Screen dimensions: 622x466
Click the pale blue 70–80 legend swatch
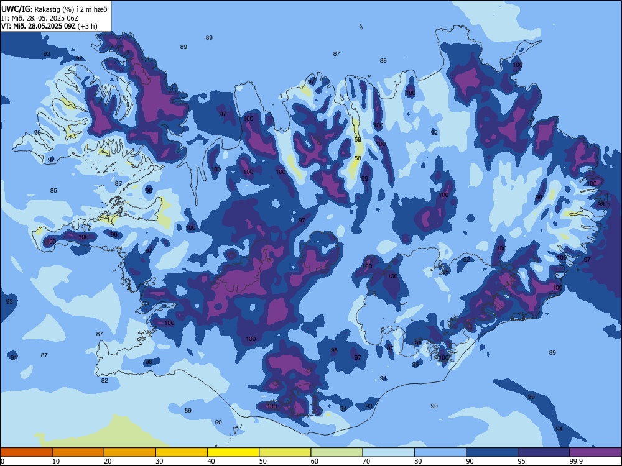coord(389,452)
